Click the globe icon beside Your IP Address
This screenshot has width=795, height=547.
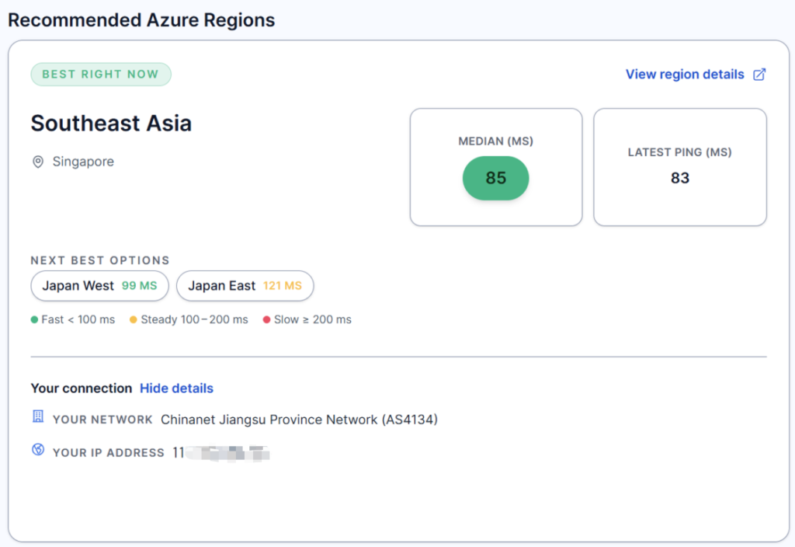pyautogui.click(x=38, y=451)
